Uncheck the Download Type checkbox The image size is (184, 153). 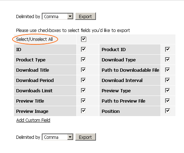pyautogui.click(x=168, y=60)
